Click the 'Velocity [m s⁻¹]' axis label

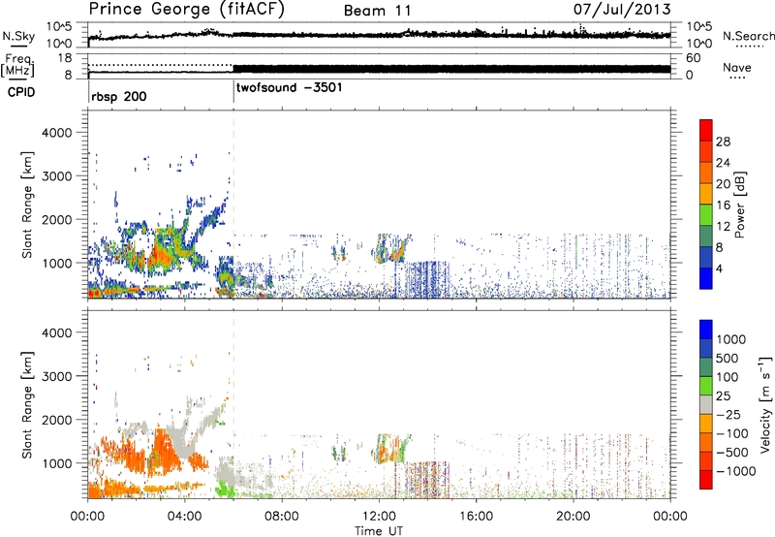coord(765,404)
